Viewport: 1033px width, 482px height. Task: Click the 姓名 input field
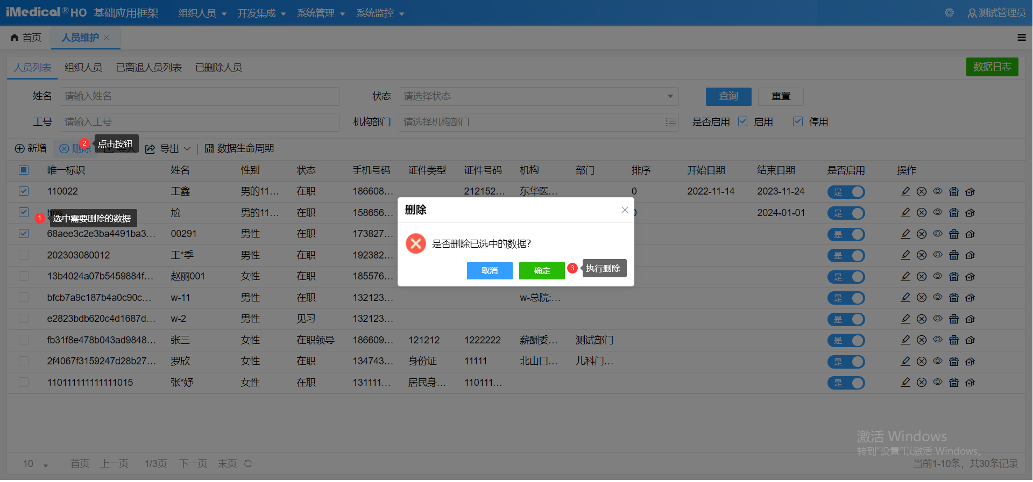point(200,96)
